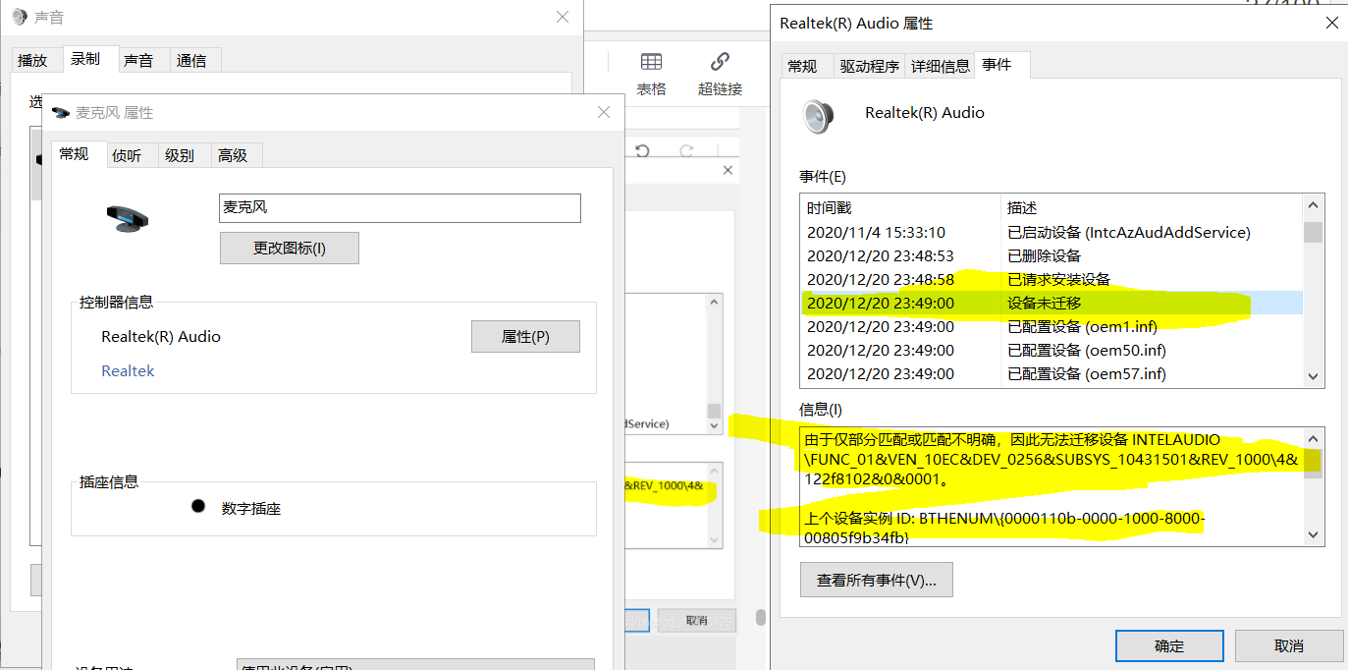Viewport: 1348px width, 670px height.
Task: Click the speaker icon beside Realtek(R) Audio
Action: click(817, 116)
